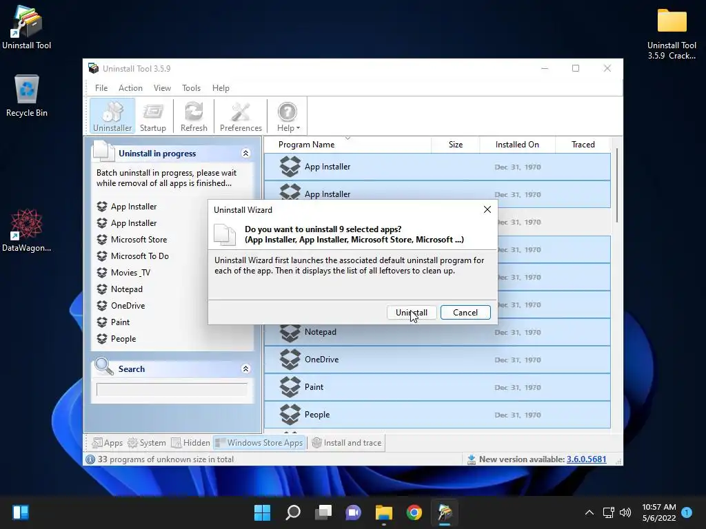
Task: Open new version link 3.6.0.5681
Action: 586,459
